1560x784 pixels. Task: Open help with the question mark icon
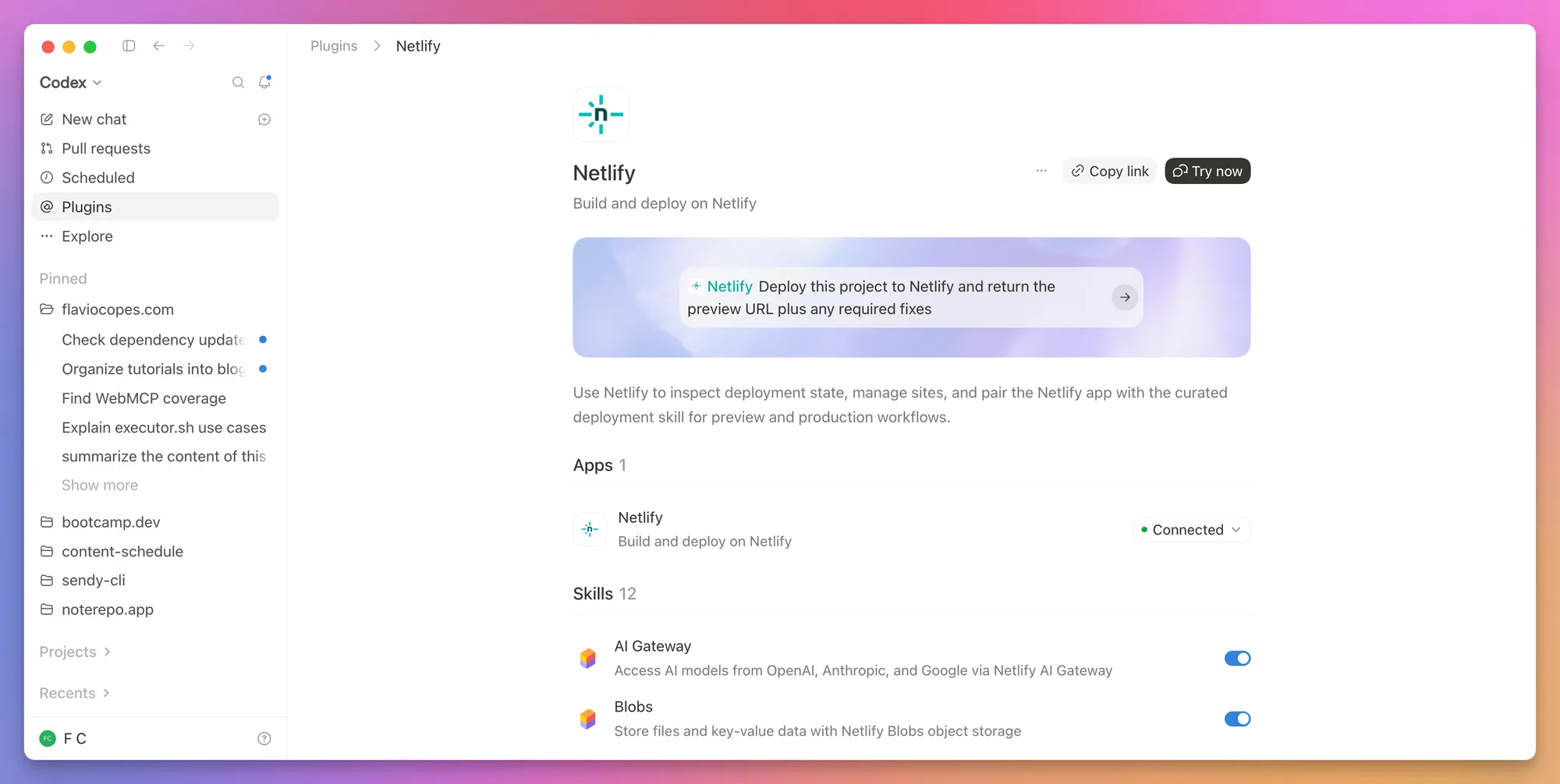(x=264, y=739)
